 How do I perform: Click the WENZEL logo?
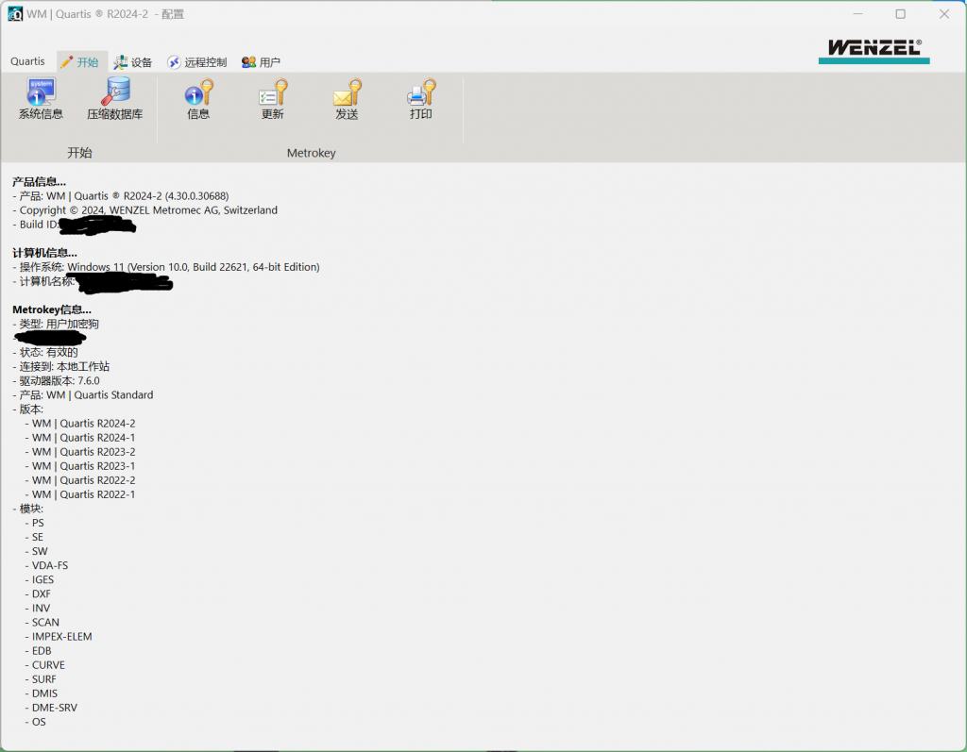[874, 50]
